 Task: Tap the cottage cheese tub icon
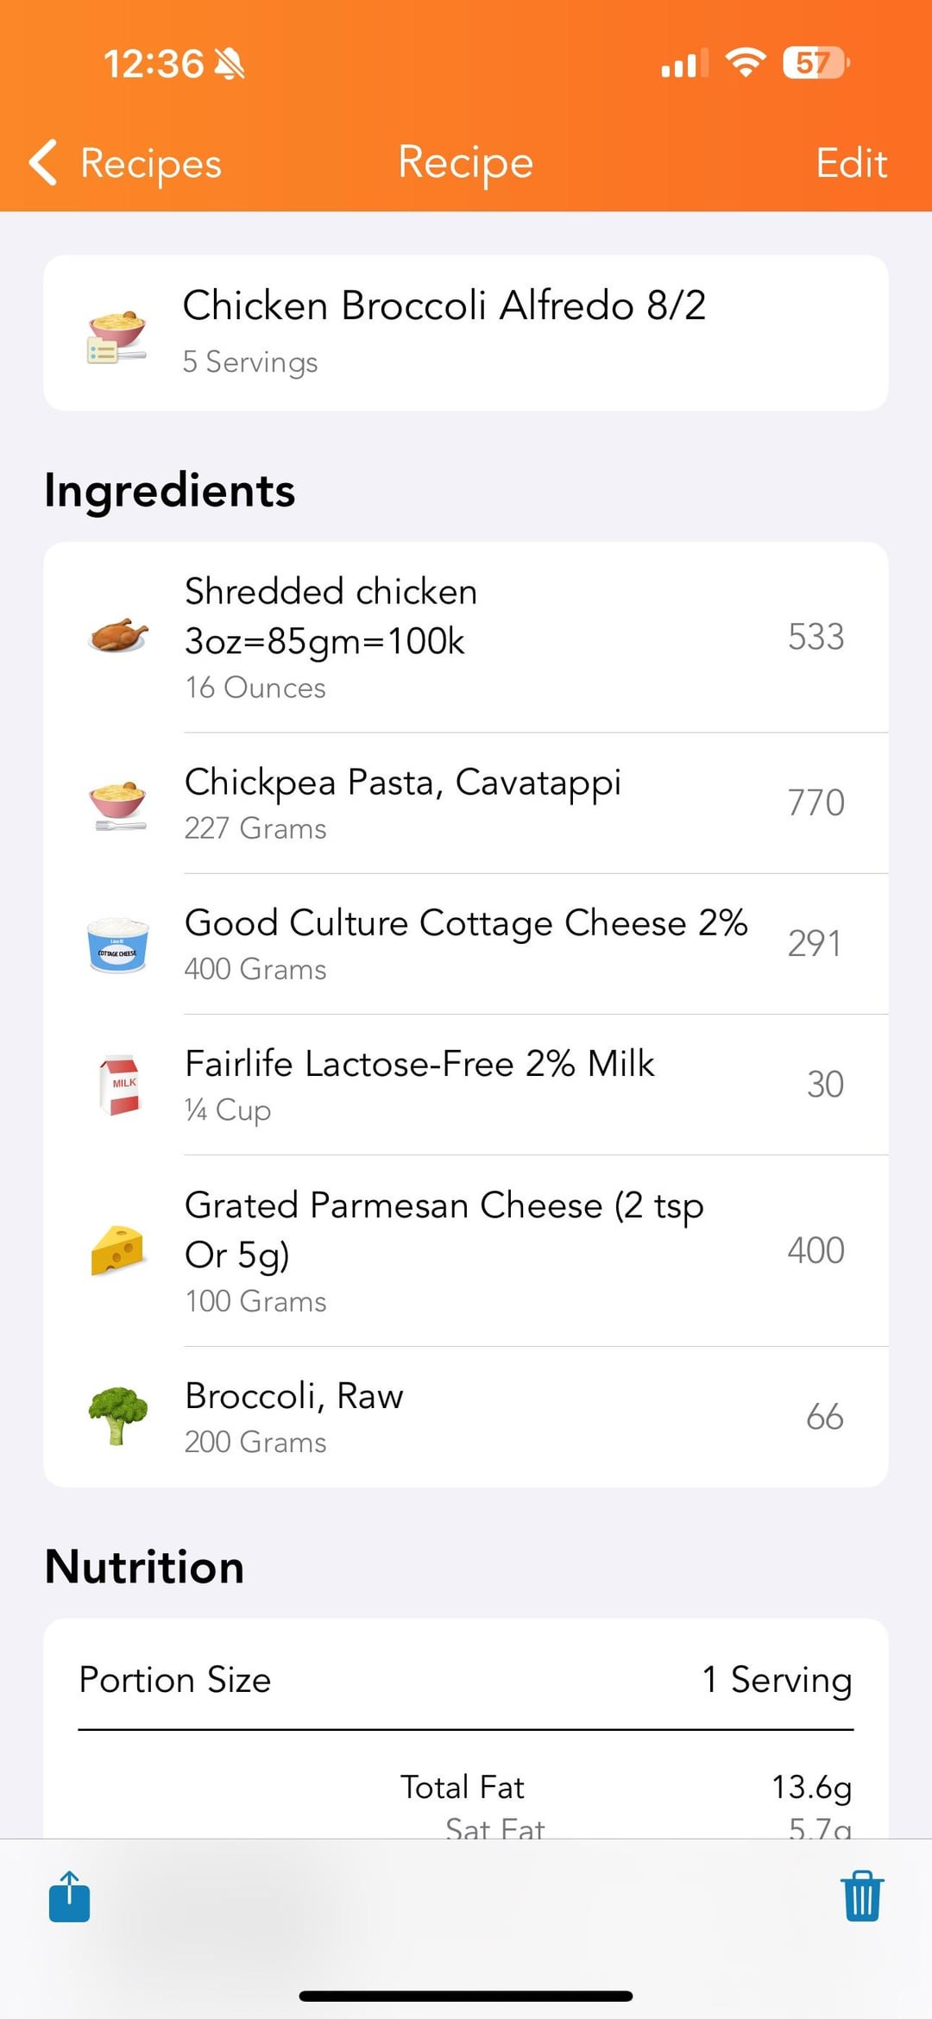118,944
